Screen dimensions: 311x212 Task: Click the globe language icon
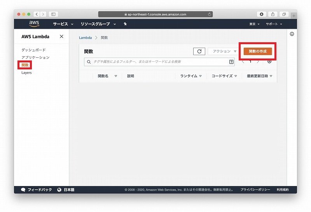(x=59, y=190)
